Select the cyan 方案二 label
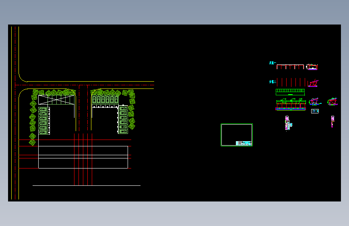 pyautogui.click(x=273, y=82)
